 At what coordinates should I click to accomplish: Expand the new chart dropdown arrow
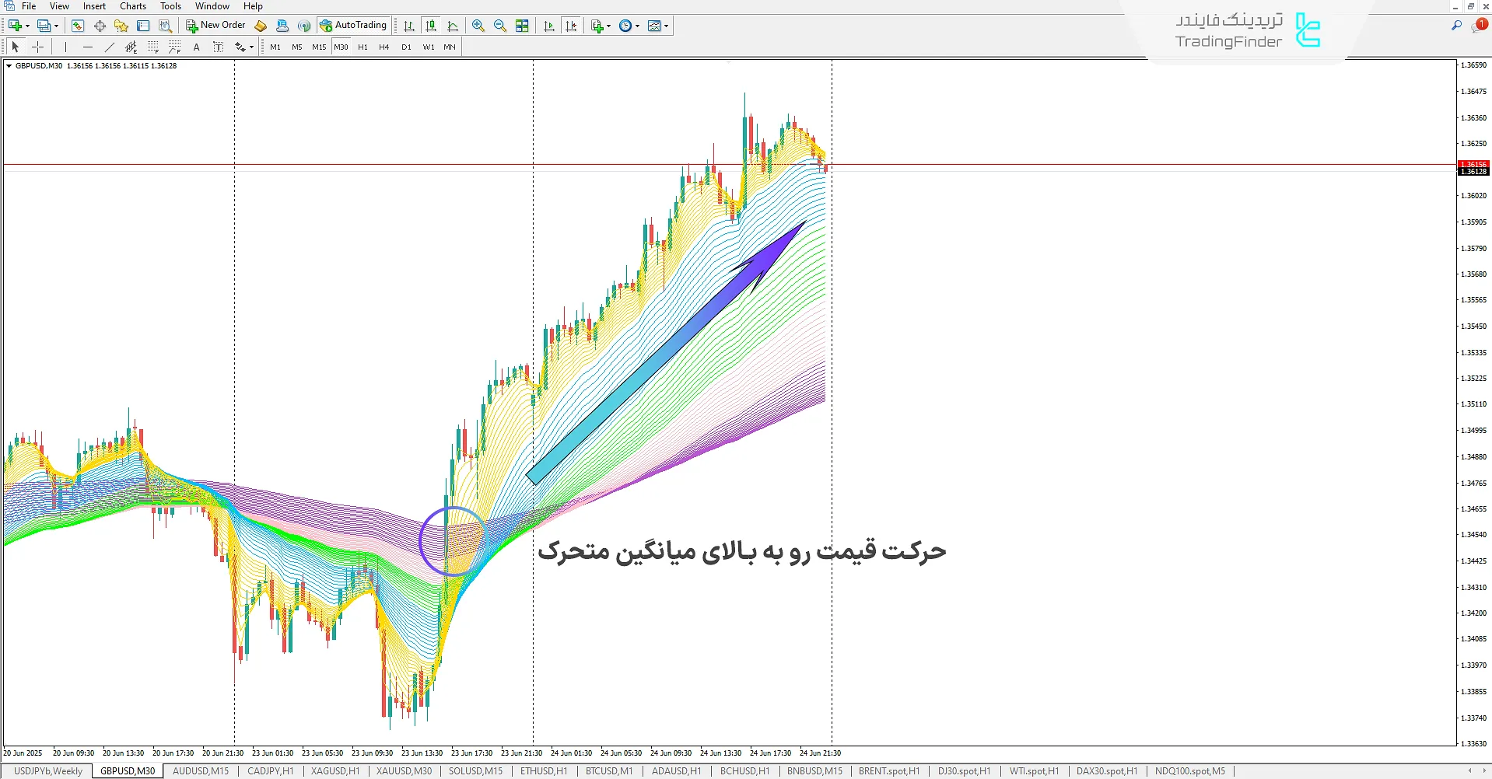tap(27, 26)
